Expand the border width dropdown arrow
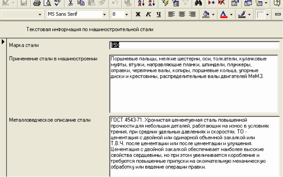 267,15
